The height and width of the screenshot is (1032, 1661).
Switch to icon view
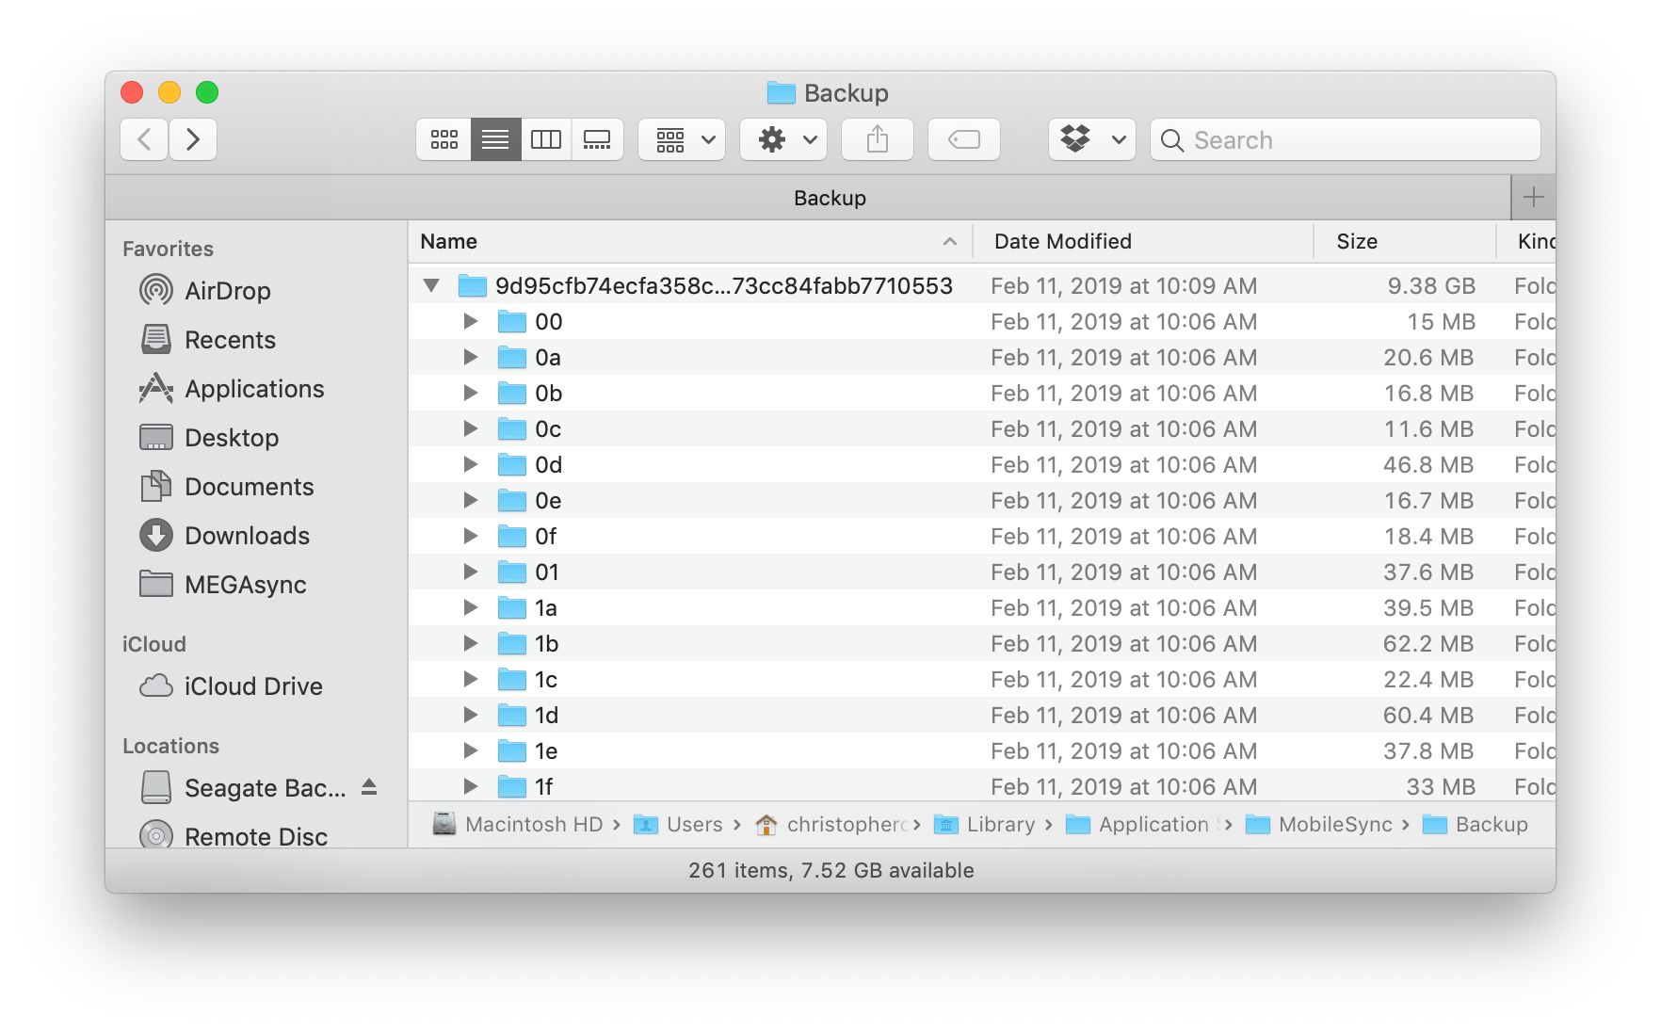pyautogui.click(x=443, y=139)
